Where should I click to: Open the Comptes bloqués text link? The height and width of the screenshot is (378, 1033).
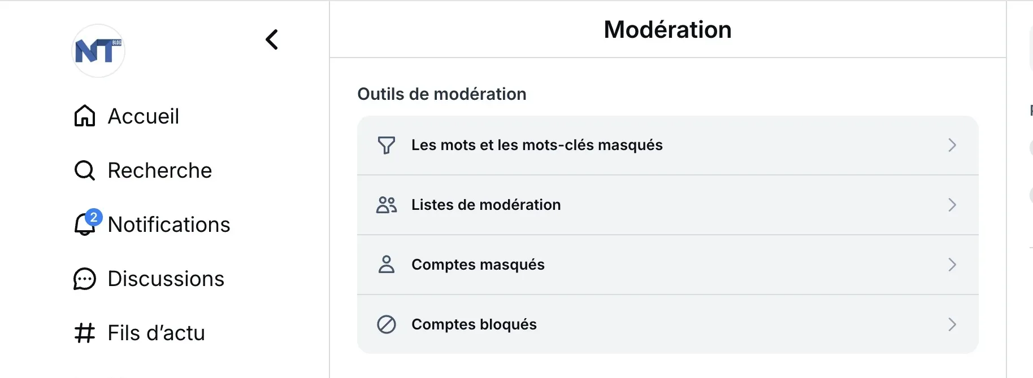tap(474, 324)
